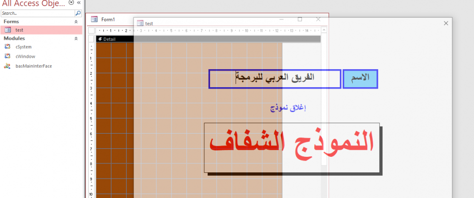Image resolution: width=474 pixels, height=198 pixels.
Task: Click the cWindow module icon
Action: (8, 56)
